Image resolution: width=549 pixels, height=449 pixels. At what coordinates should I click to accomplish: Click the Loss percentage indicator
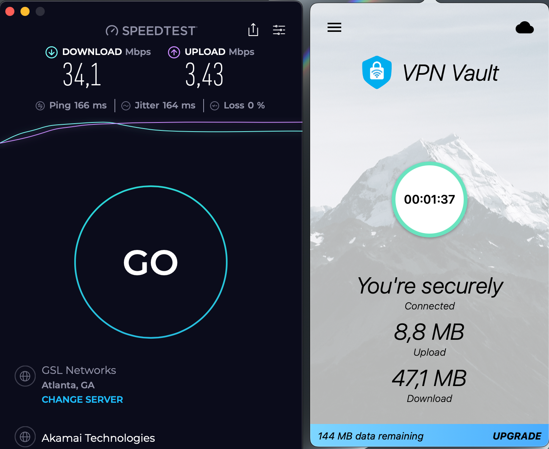[x=215, y=105]
